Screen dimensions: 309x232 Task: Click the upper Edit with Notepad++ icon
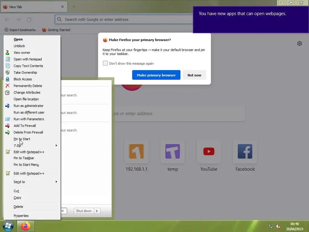coord(8,152)
